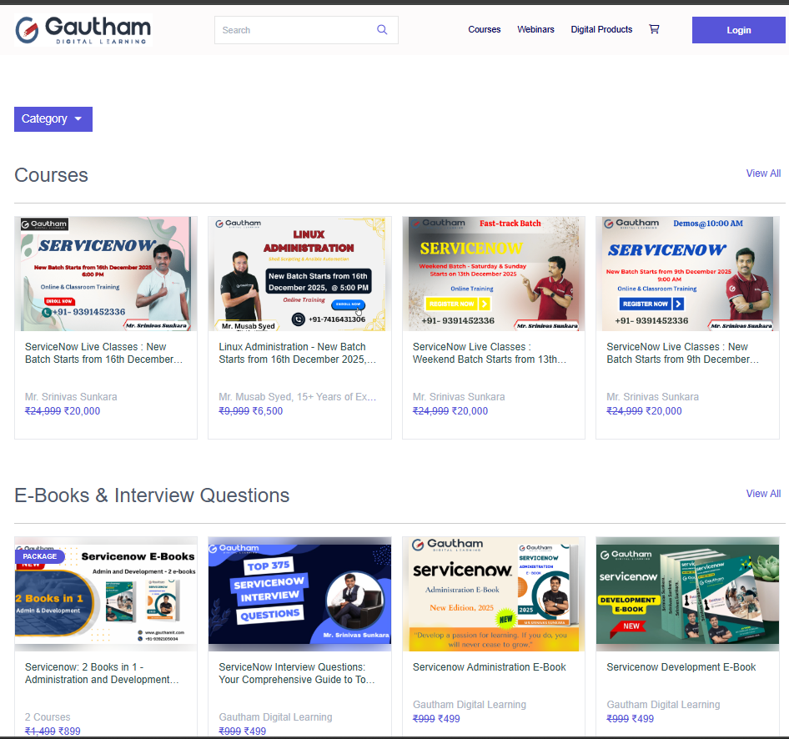
Task: Click View All next to Courses
Action: pos(763,173)
